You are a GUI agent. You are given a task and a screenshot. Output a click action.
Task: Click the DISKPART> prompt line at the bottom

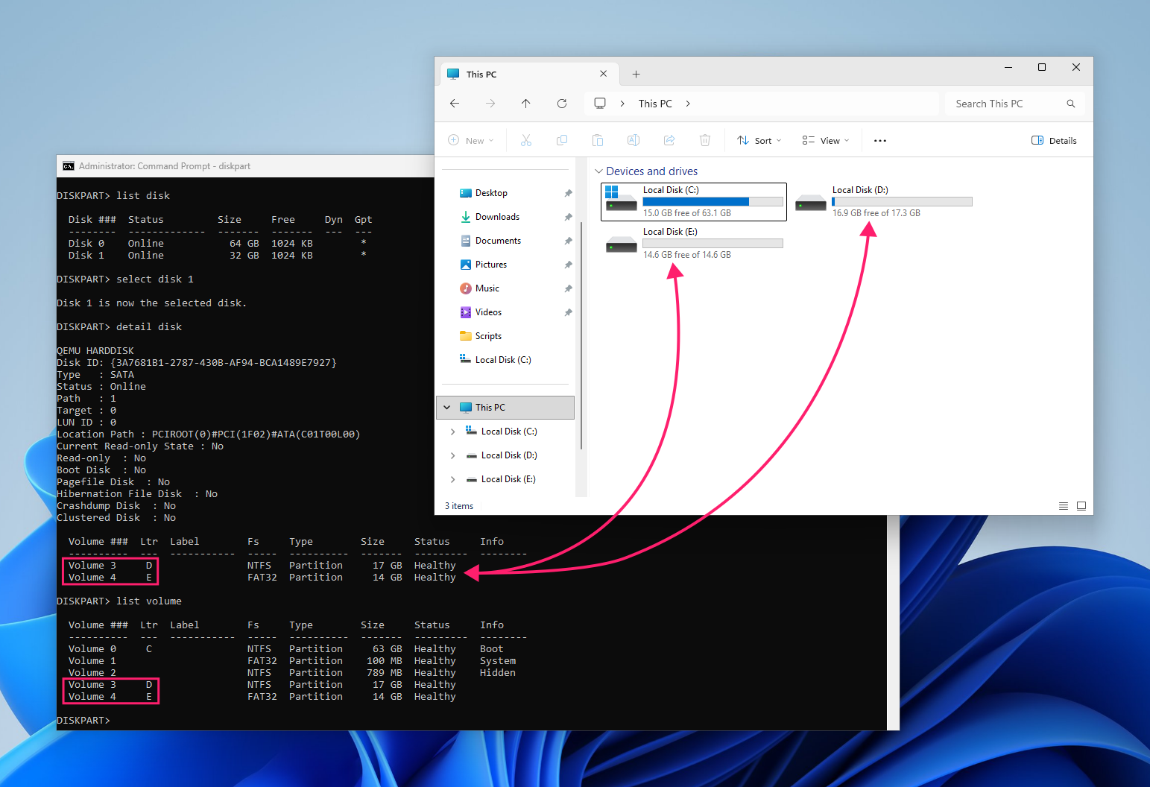pos(83,721)
